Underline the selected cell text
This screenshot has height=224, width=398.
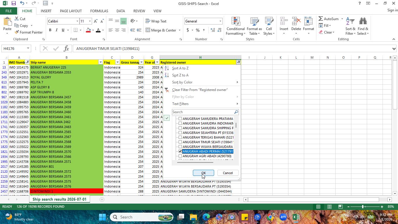(63, 30)
